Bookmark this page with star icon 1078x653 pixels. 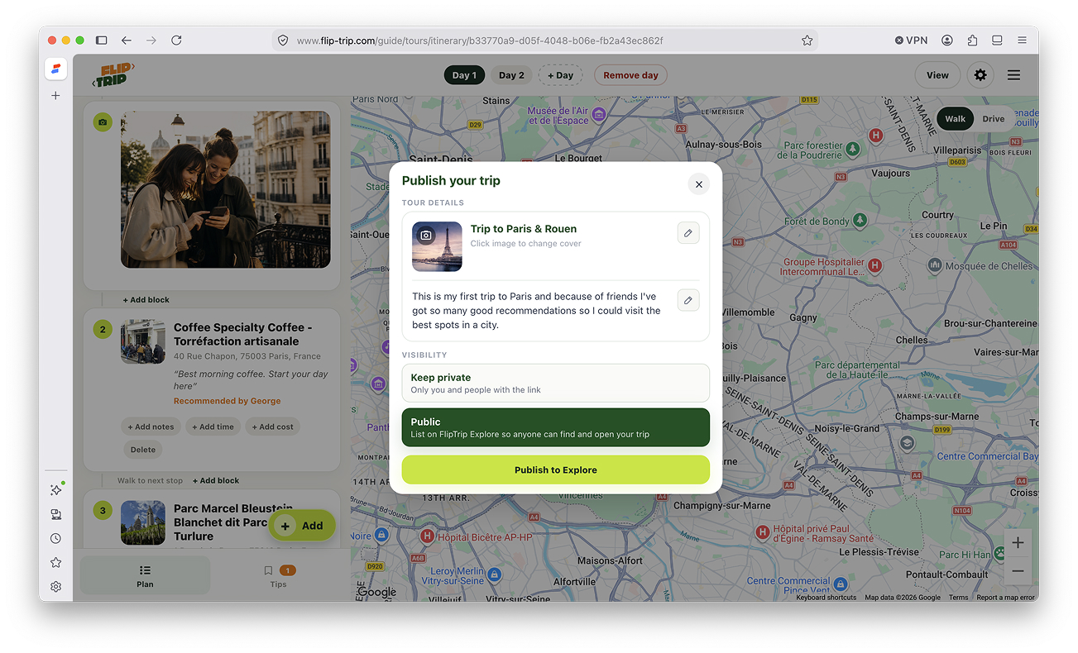tap(807, 40)
